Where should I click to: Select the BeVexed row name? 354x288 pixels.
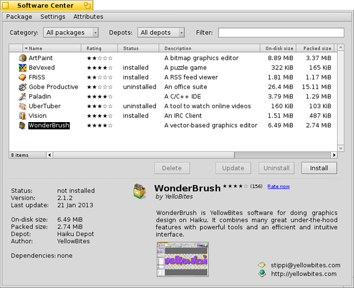point(42,67)
